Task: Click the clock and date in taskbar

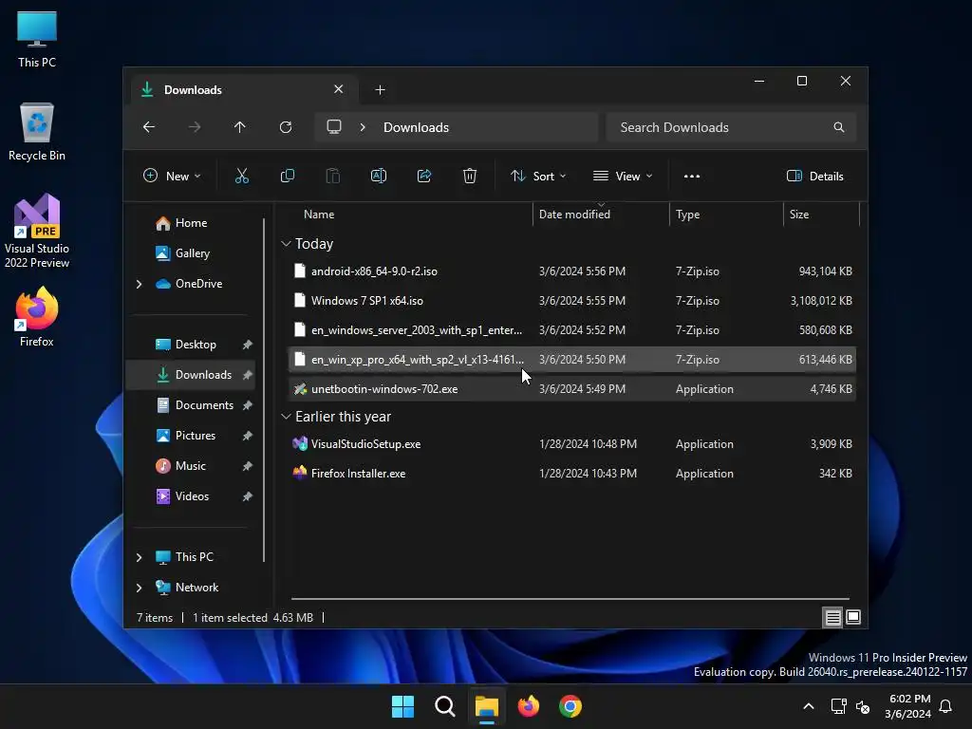Action: click(907, 706)
